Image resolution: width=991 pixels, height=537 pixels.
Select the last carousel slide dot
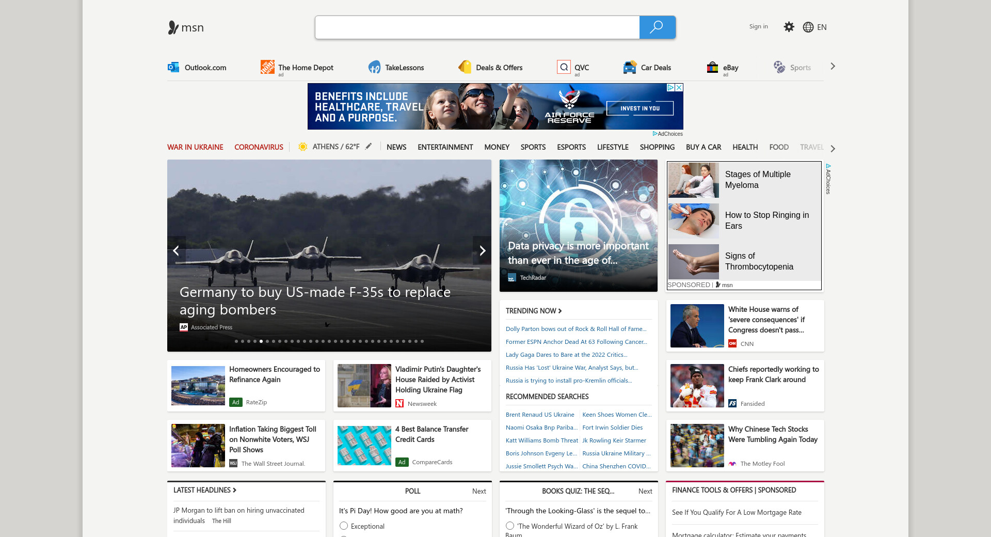click(422, 341)
